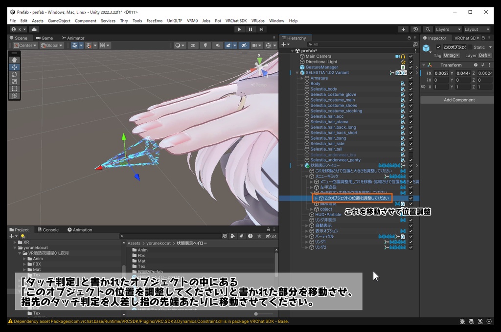Switch to the Animator tab
The height and width of the screenshot is (332, 501).
[73, 38]
